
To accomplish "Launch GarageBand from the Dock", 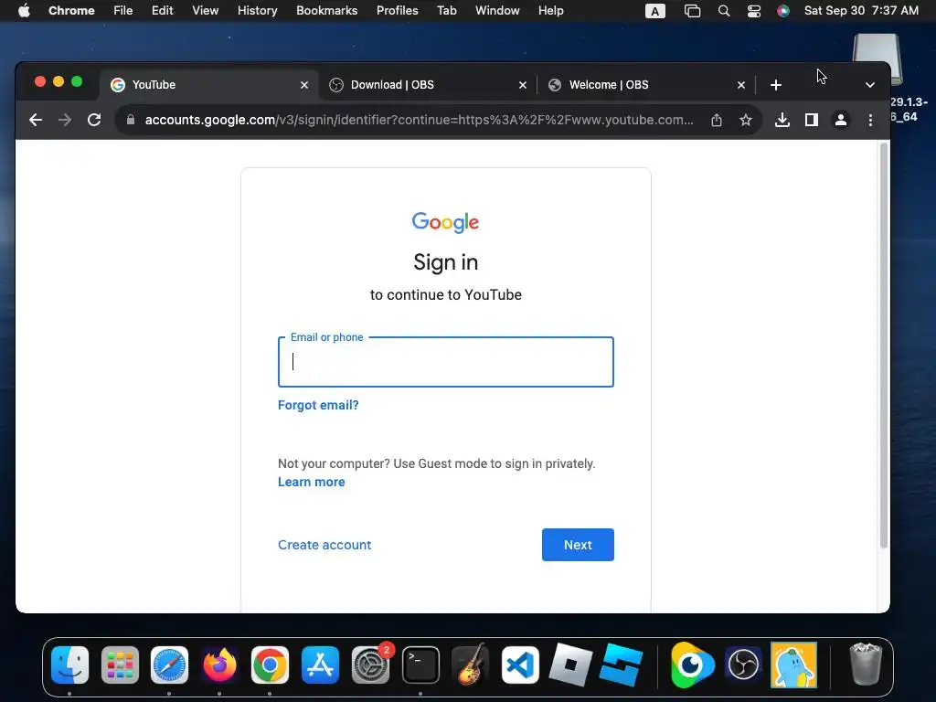I will 471,665.
